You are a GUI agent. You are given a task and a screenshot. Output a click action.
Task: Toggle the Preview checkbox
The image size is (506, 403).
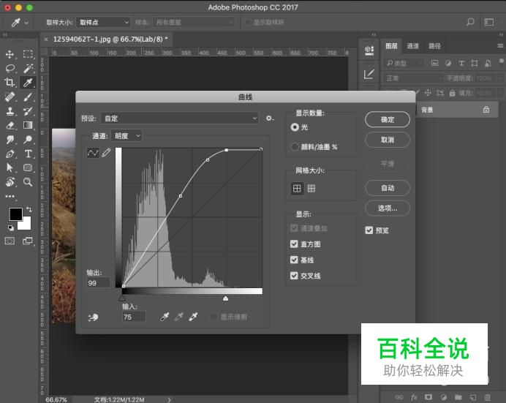[x=369, y=230]
